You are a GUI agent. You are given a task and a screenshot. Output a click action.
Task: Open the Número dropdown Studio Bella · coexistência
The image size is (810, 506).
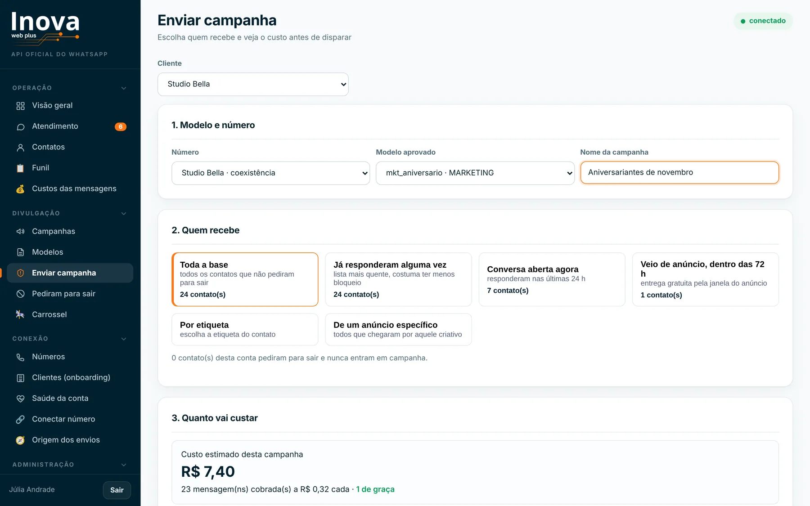point(270,173)
